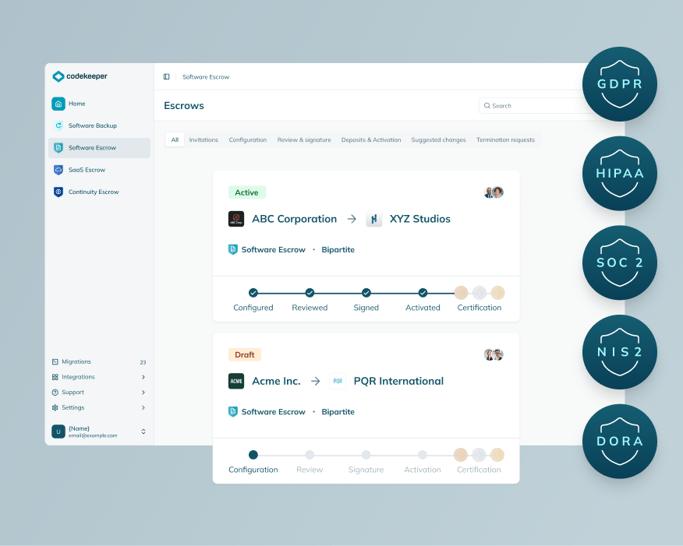This screenshot has width=683, height=546.
Task: Click the Signed step marker
Action: tap(366, 293)
